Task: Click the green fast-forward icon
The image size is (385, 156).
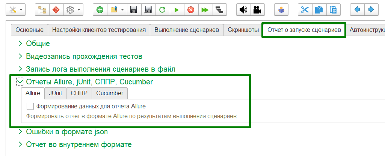Action: [x=205, y=10]
